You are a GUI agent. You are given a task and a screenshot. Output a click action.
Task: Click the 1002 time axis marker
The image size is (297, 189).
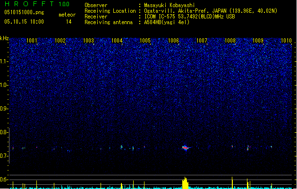60,41
